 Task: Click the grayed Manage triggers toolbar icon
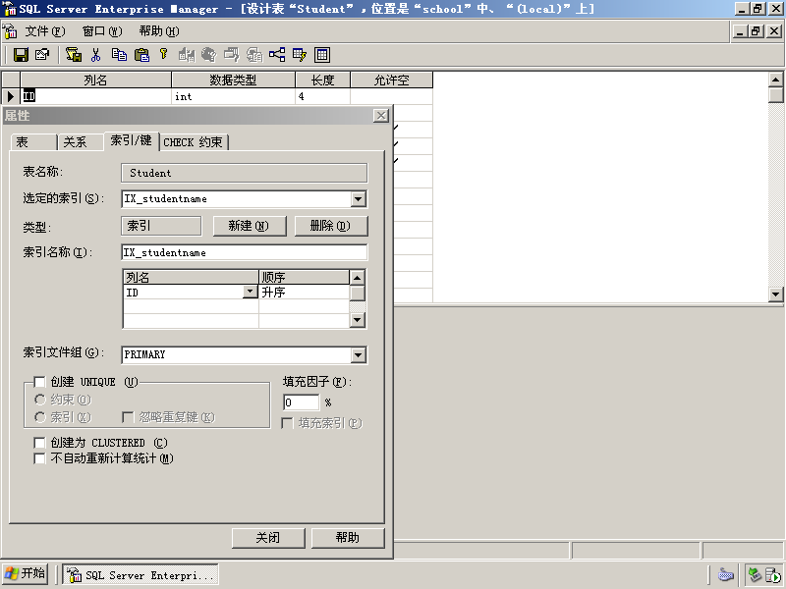pyautogui.click(x=254, y=55)
